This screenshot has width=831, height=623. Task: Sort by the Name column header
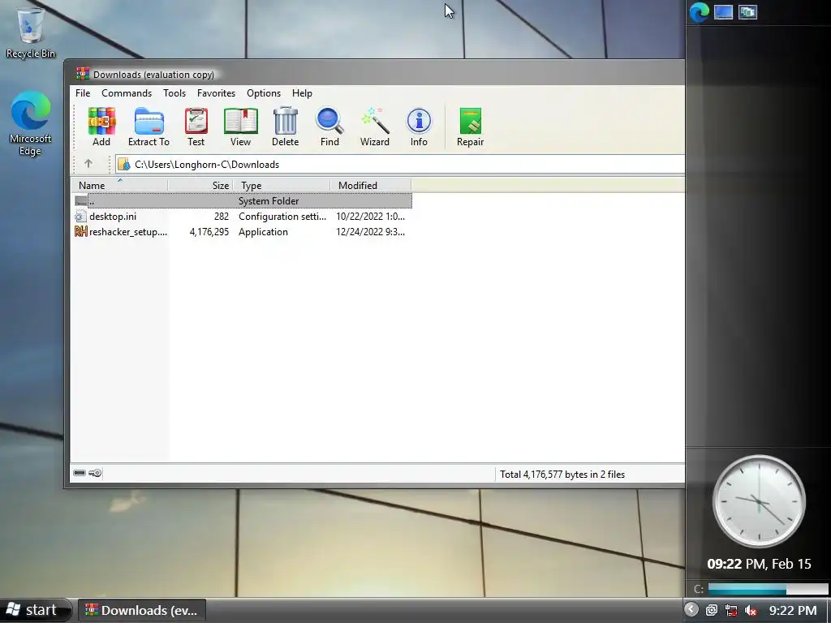click(x=120, y=186)
